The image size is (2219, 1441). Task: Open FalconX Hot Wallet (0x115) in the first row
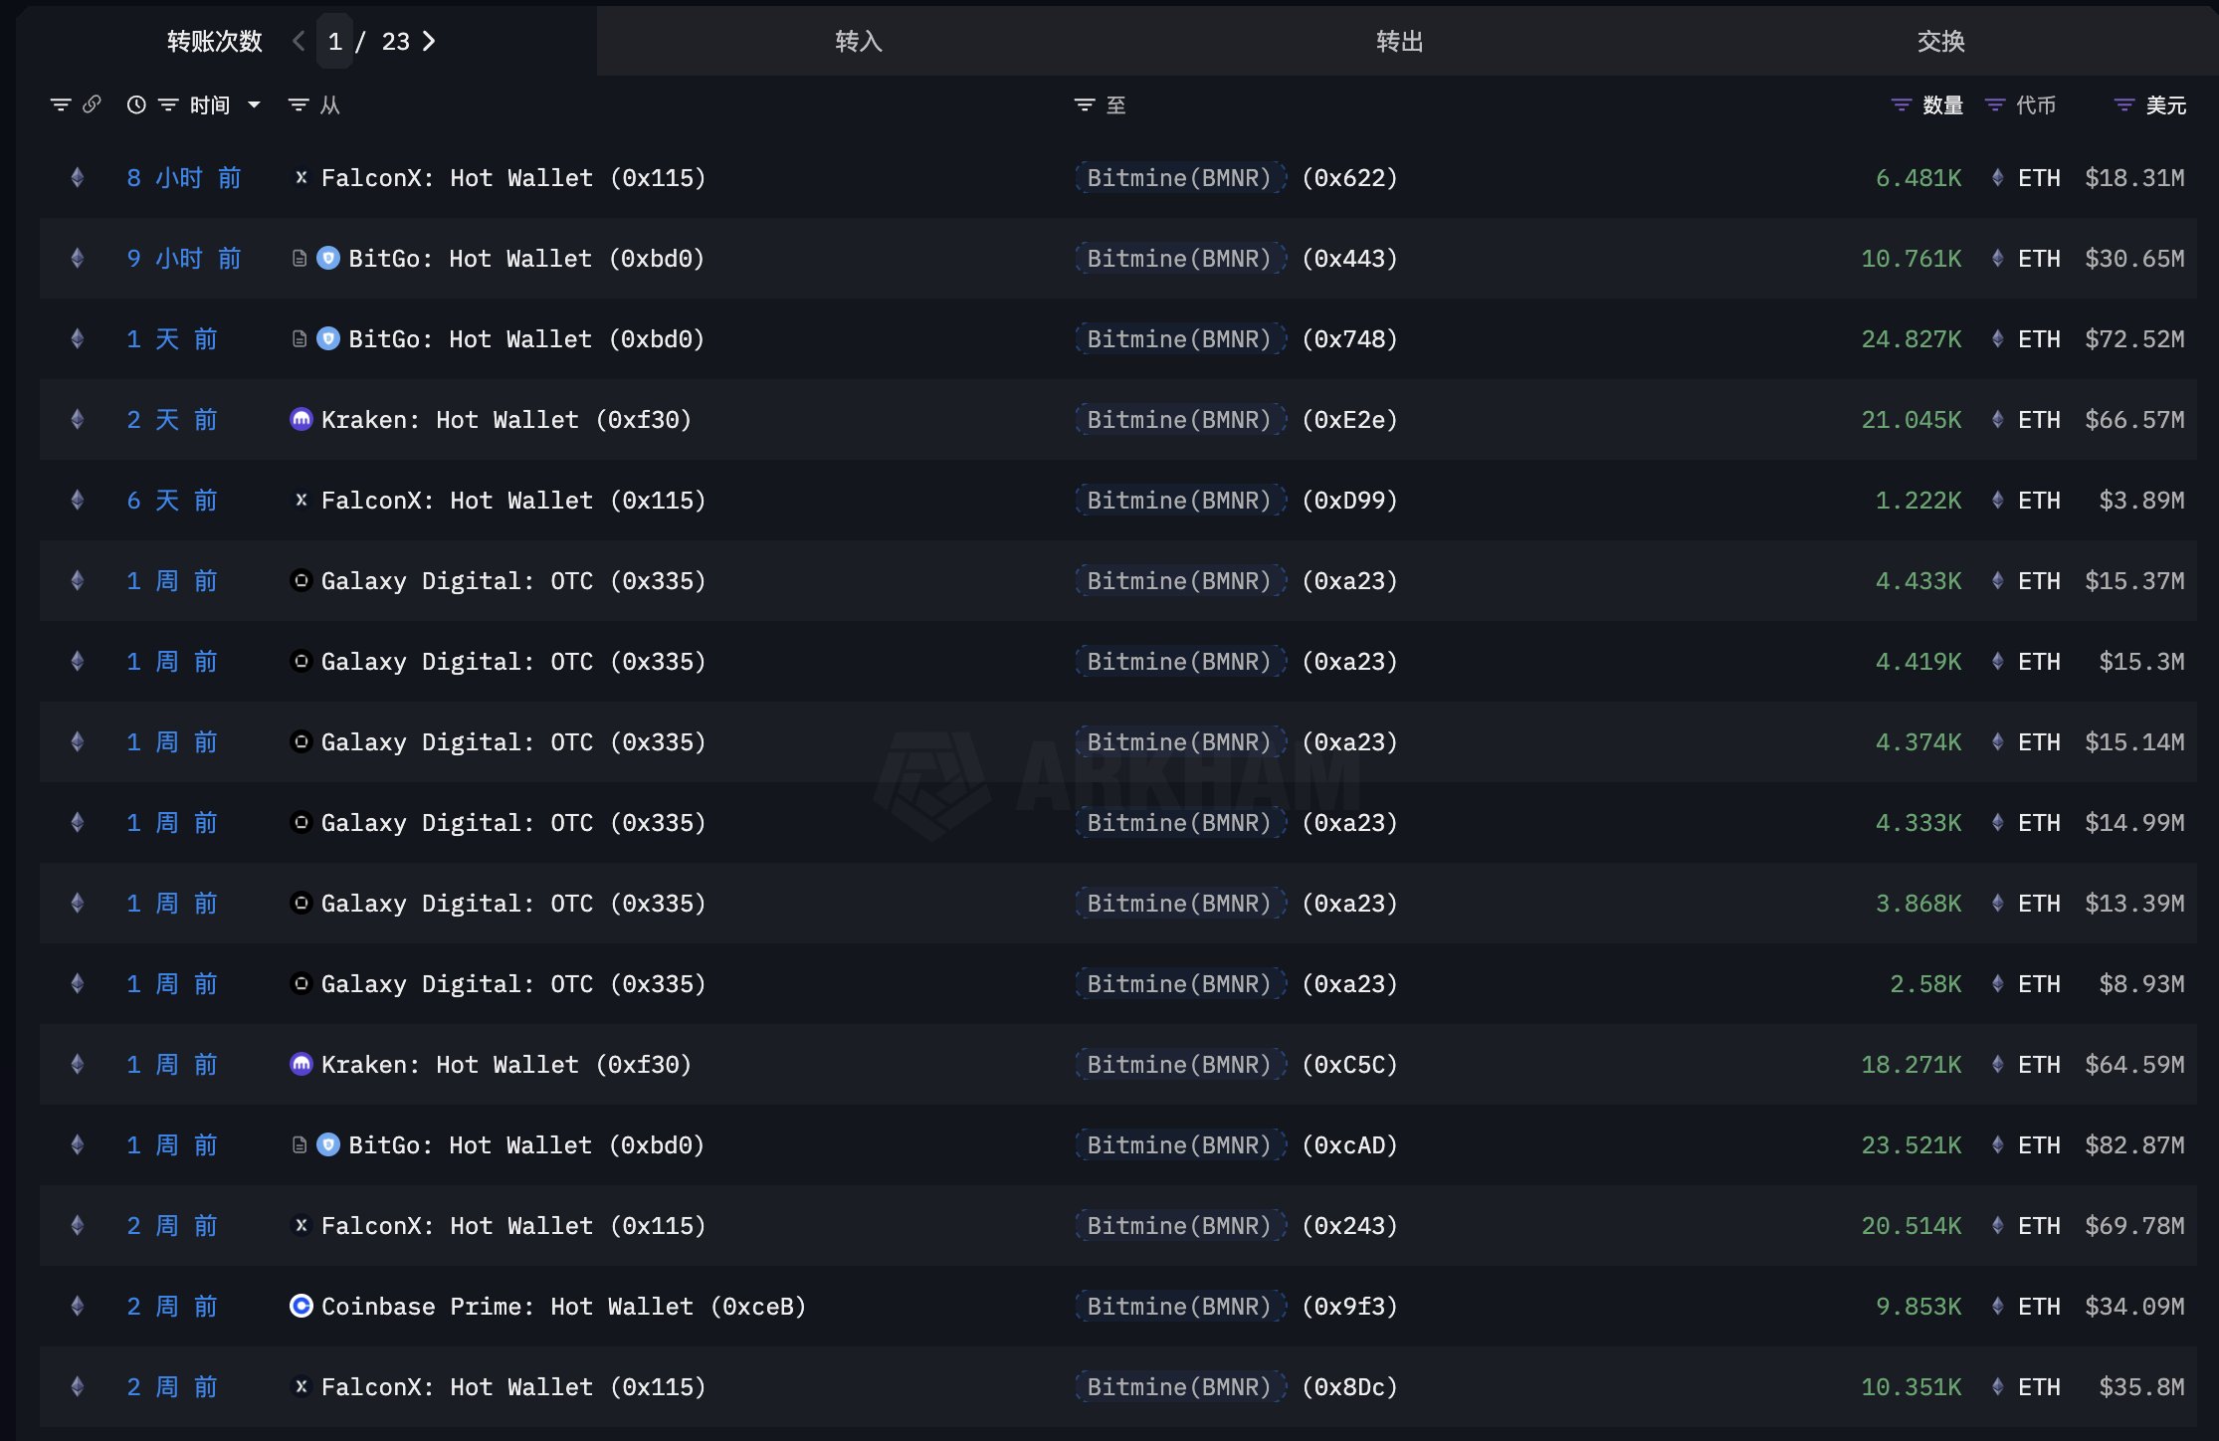(512, 178)
